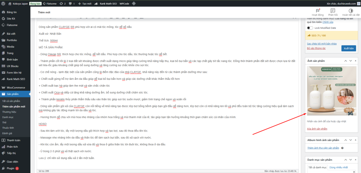Screen dimensions: 361x173
Task: Switch to the Dùng nhiều nhất tab
Action: click(x=338, y=168)
